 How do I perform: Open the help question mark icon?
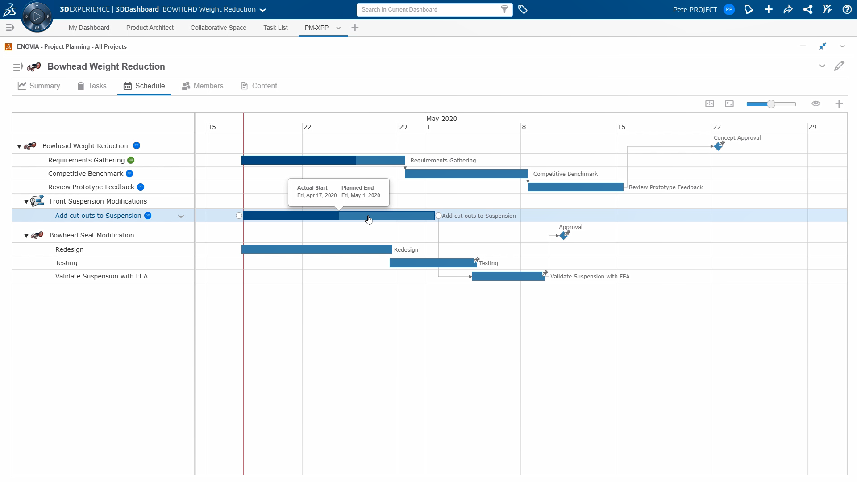pyautogui.click(x=847, y=9)
